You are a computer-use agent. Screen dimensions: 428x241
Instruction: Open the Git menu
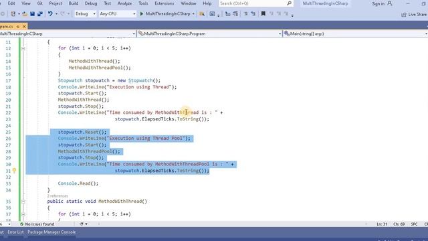click(x=40, y=3)
